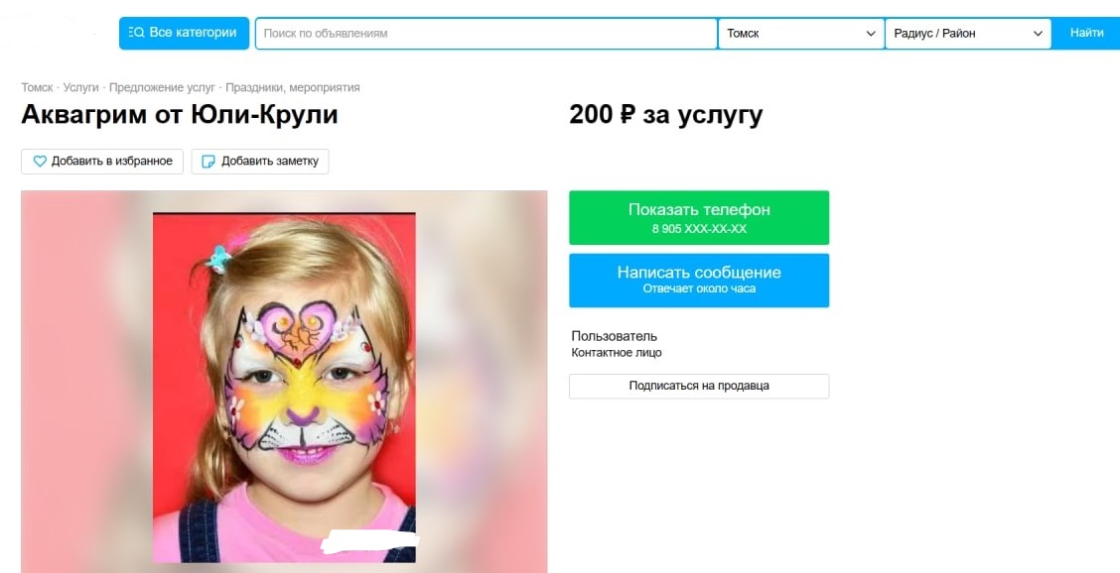Open the Томск city selector
Image resolution: width=1120 pixels, height=573 pixels.
click(801, 34)
